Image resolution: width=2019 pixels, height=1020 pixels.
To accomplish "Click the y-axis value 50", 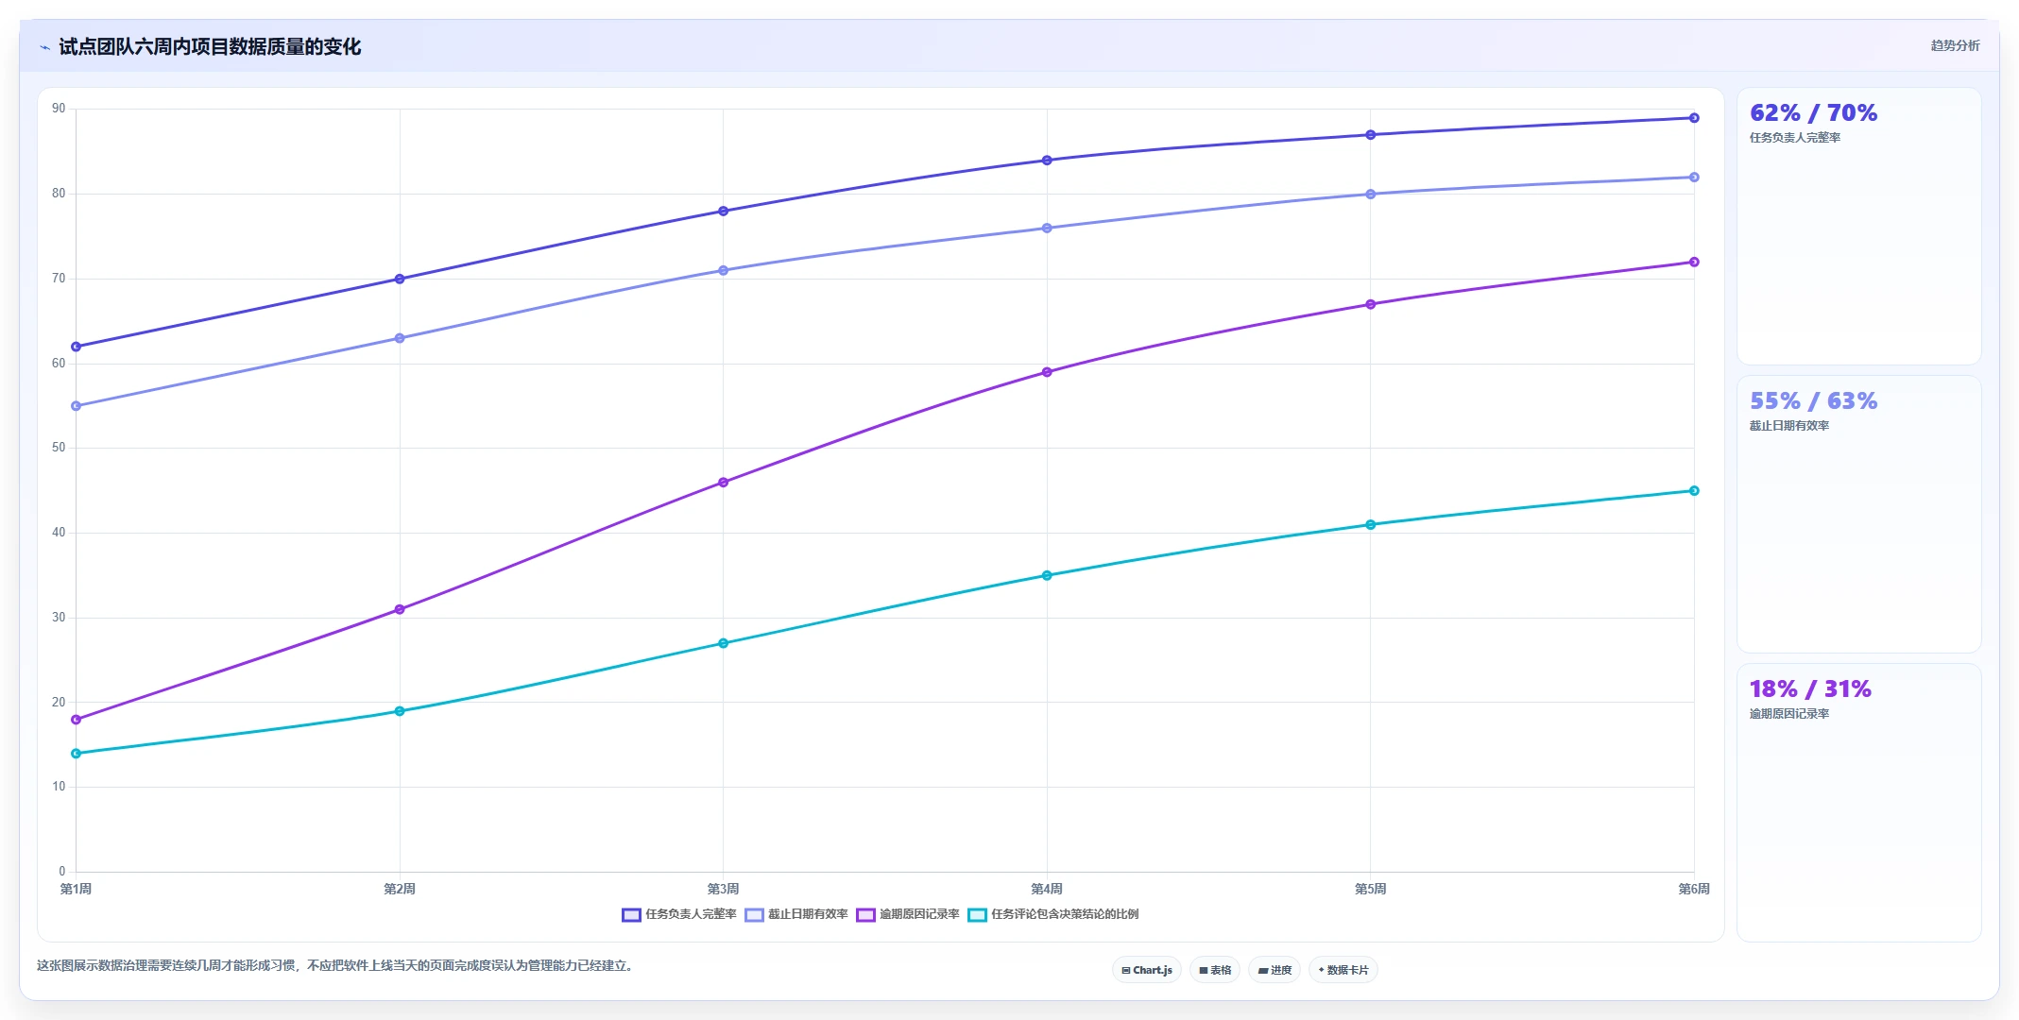I will tap(59, 448).
